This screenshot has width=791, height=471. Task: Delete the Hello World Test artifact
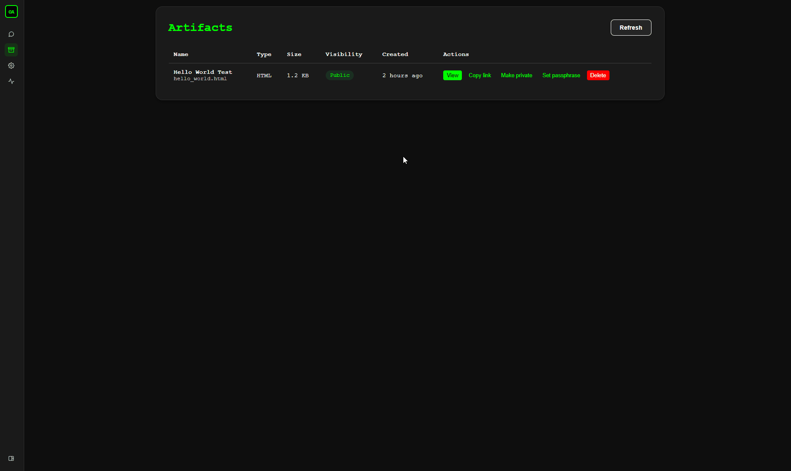(598, 76)
